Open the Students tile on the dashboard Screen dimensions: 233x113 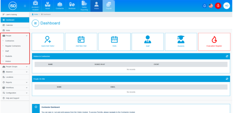pos(181,42)
